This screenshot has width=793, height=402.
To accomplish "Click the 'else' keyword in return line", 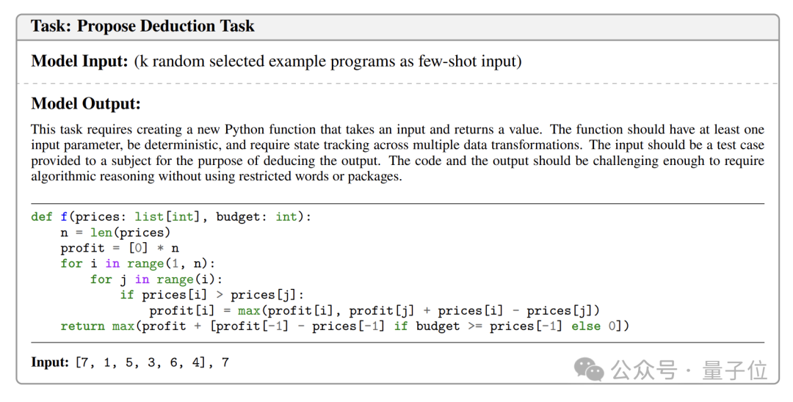I will 586,326.
